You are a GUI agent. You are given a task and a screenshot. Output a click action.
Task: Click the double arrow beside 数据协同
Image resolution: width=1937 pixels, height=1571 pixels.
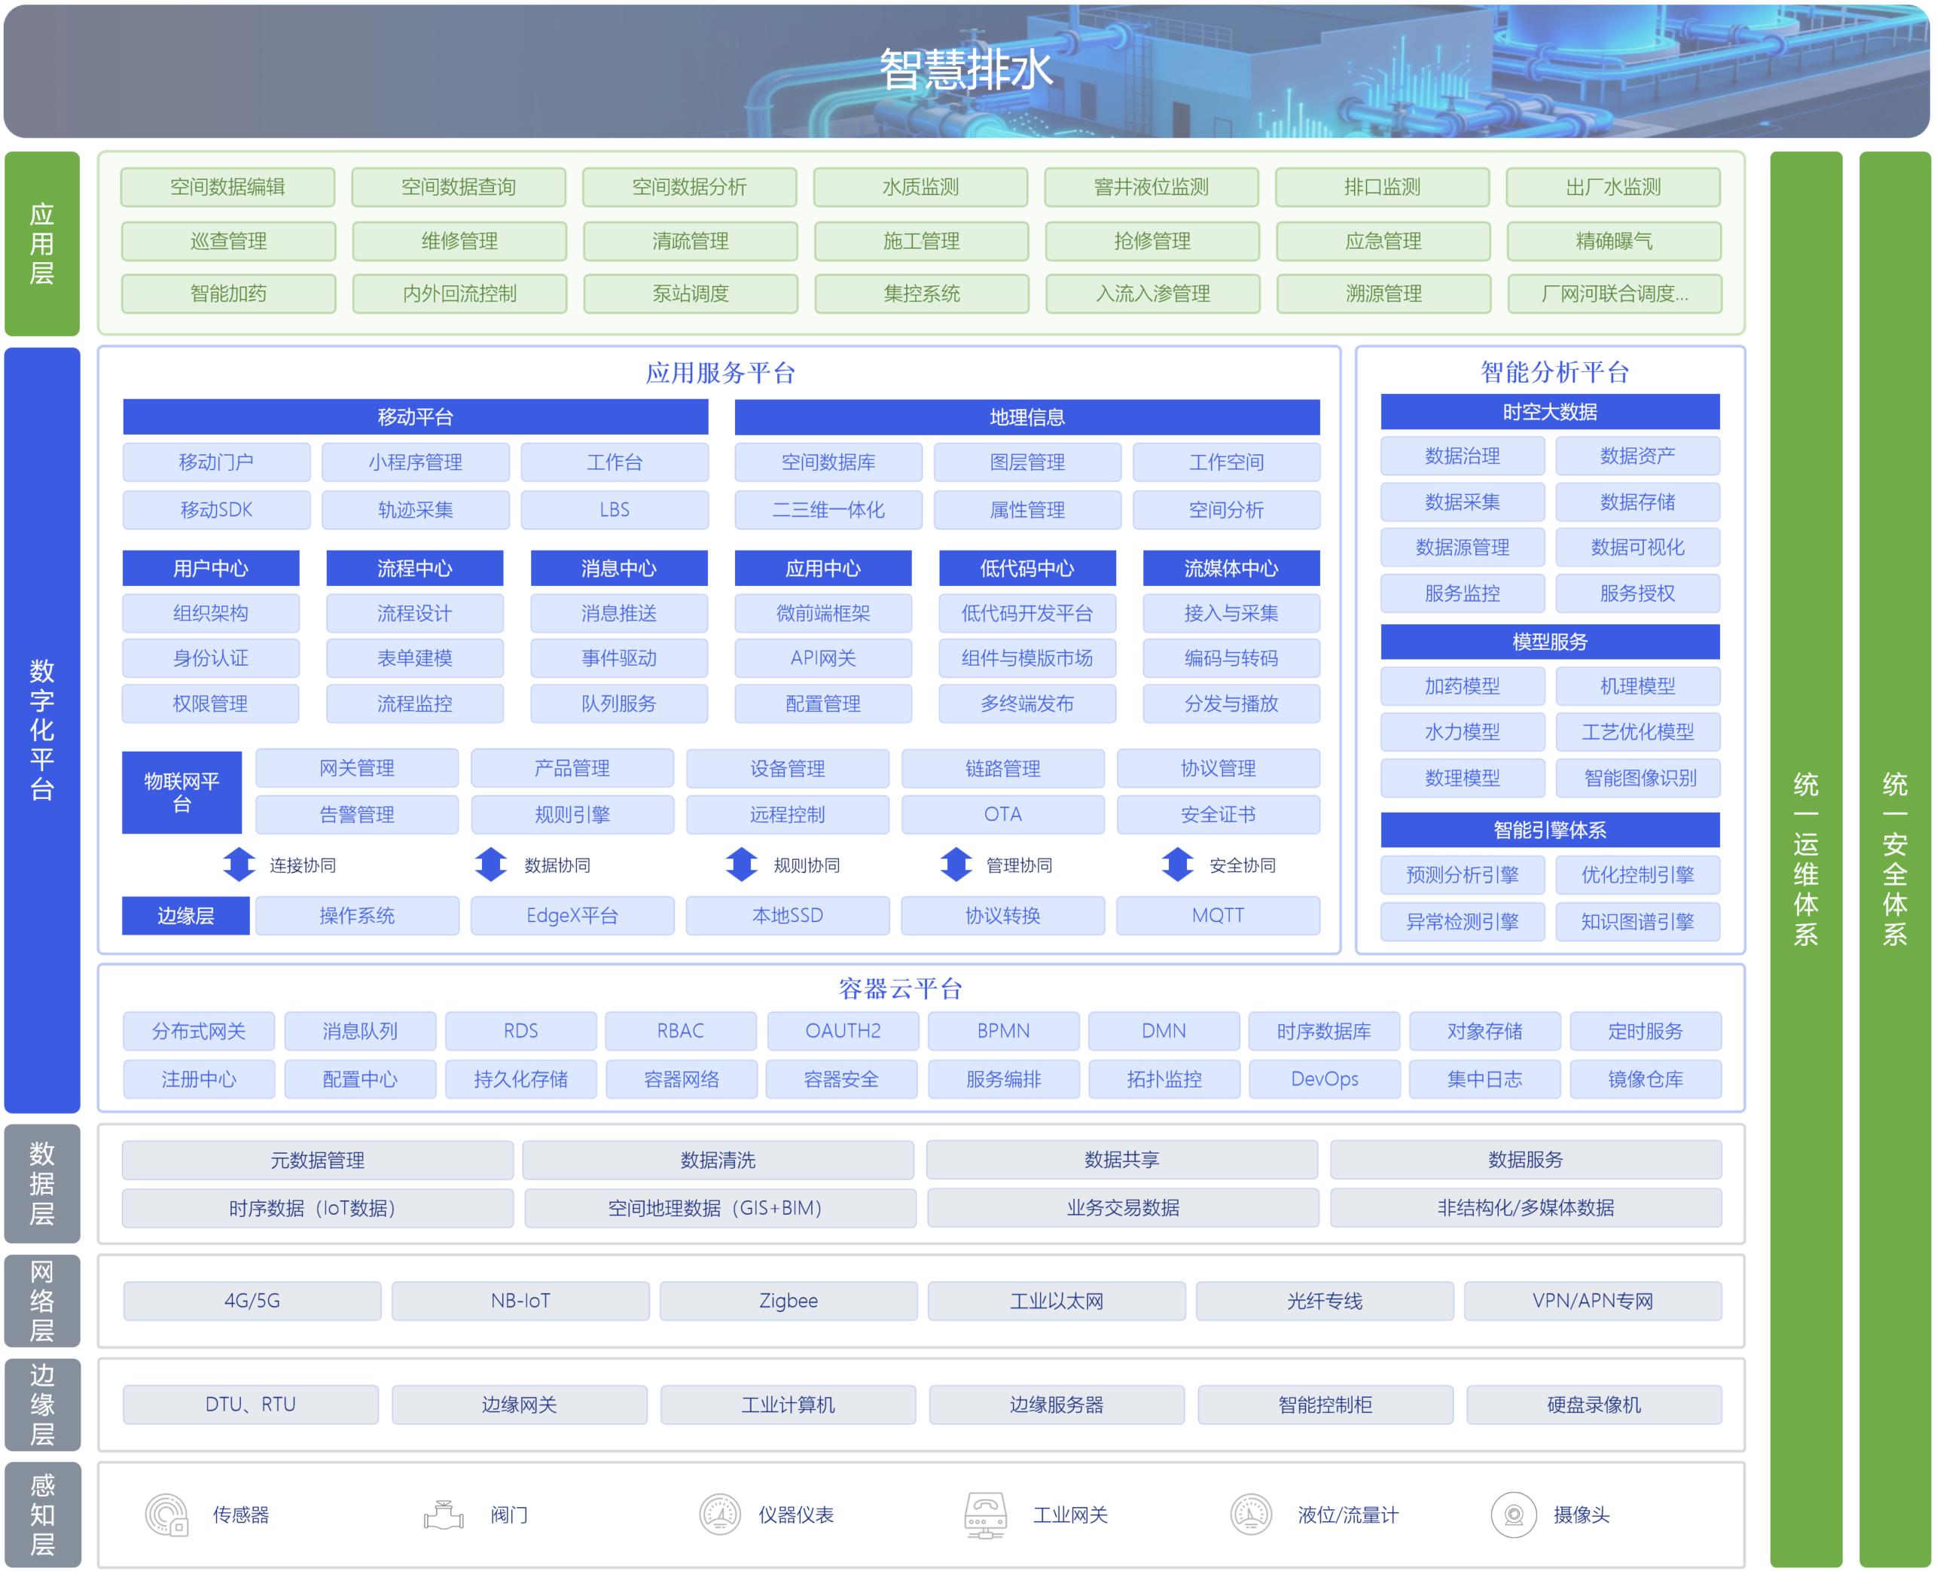pyautogui.click(x=490, y=865)
